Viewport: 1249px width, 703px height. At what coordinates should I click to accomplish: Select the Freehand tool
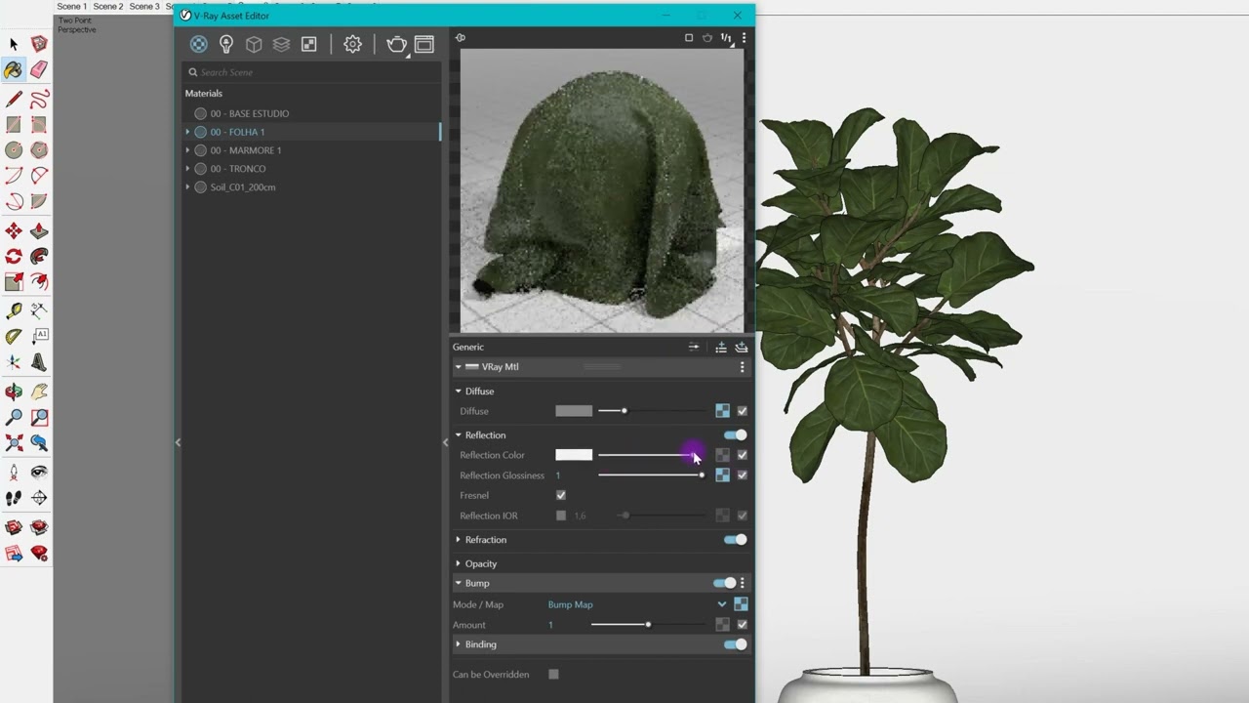39,100
